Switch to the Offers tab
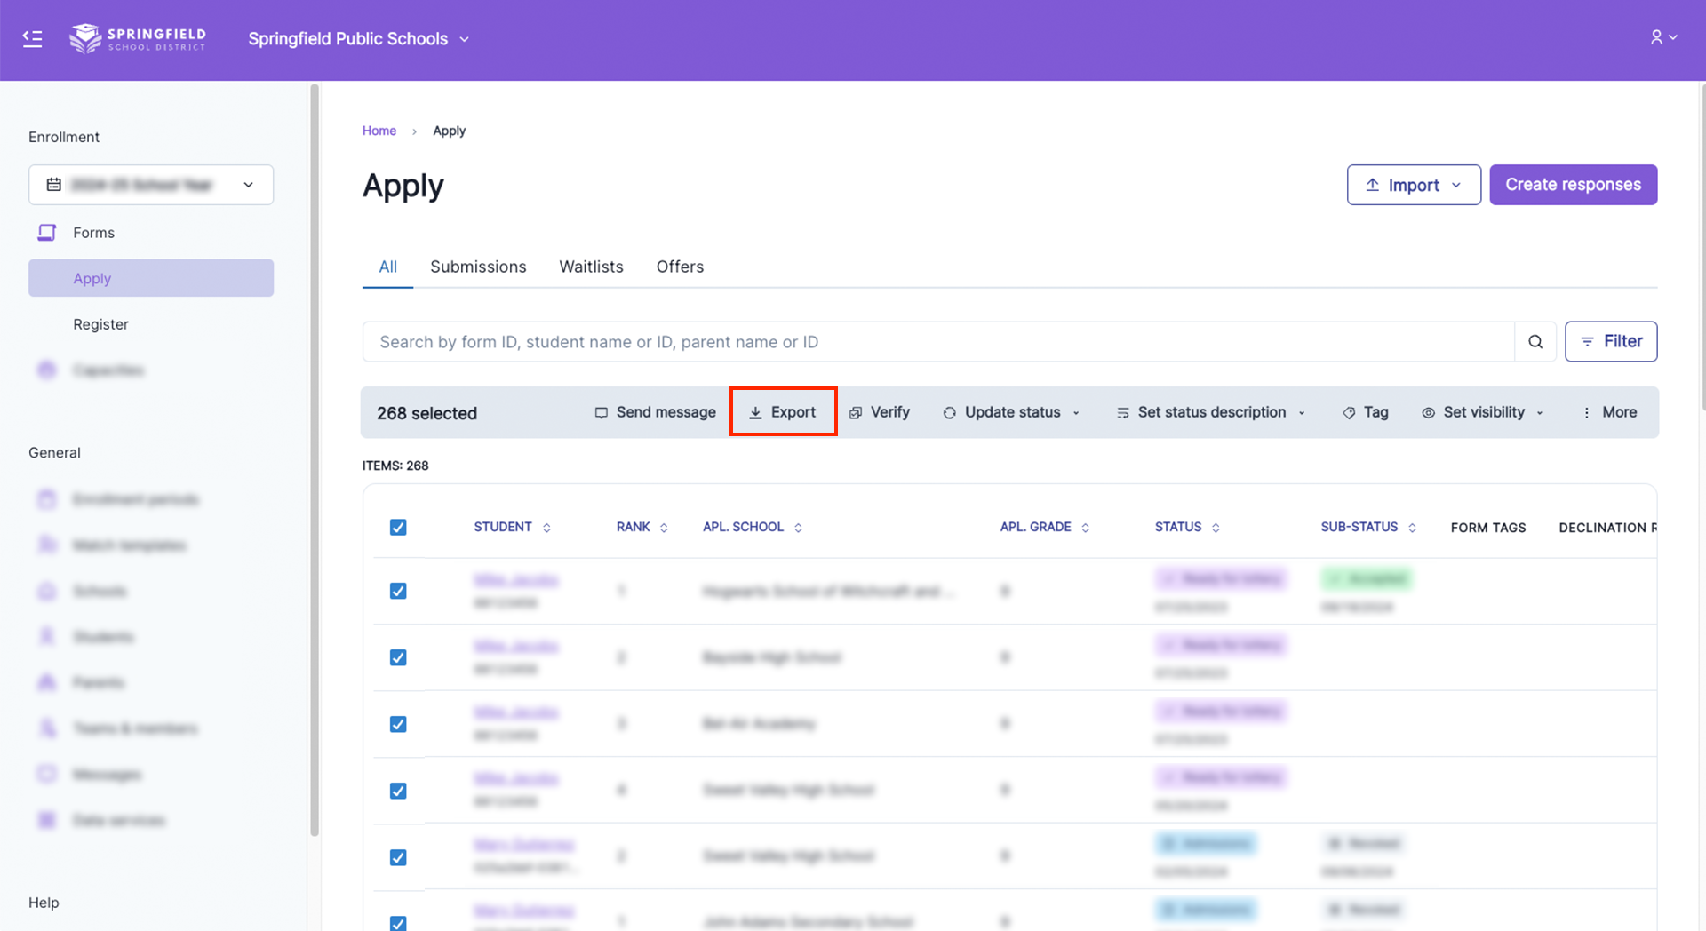1706x931 pixels. tap(680, 267)
